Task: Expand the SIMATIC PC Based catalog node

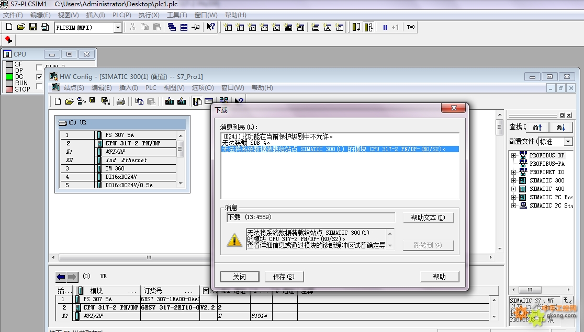Action: [513, 197]
